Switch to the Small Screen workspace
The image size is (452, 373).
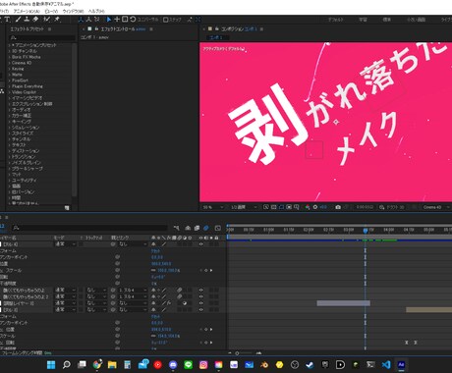click(x=416, y=20)
